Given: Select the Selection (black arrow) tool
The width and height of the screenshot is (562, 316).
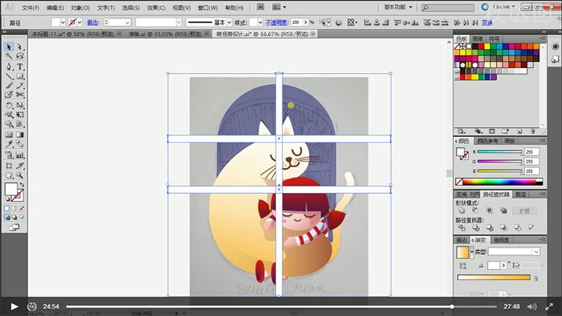Looking at the screenshot, I should tap(9, 47).
